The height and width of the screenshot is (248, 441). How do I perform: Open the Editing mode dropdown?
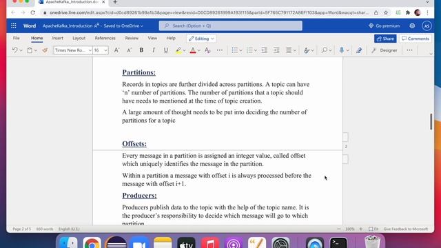201,39
